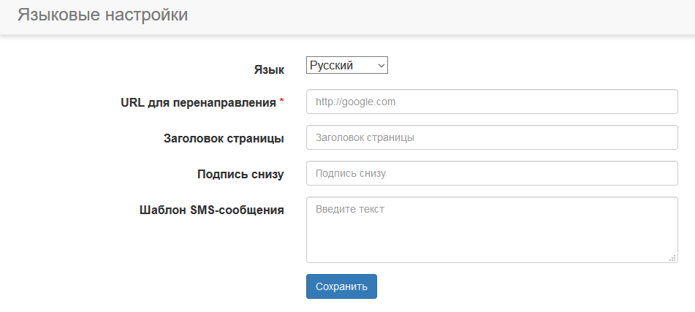
Task: Click the Язык field label
Action: point(268,69)
